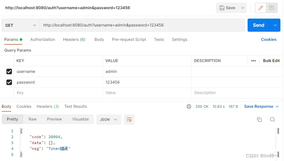The height and width of the screenshot is (161, 284).
Task: Open the JSON format dropdown
Action: point(109,119)
